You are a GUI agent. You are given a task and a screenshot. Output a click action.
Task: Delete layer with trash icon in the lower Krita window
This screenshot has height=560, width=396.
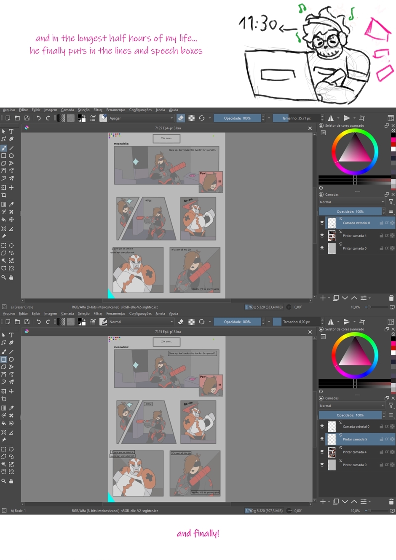[x=391, y=501]
